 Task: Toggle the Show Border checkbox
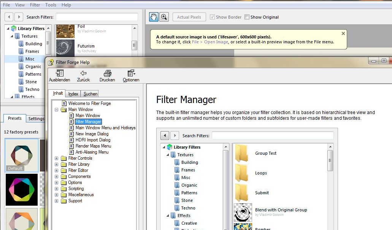coord(212,17)
